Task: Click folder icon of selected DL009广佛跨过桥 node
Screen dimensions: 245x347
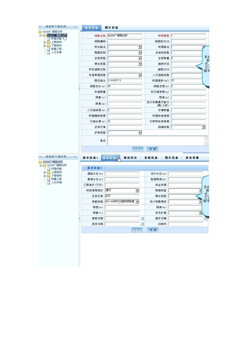Action: [x=44, y=35]
